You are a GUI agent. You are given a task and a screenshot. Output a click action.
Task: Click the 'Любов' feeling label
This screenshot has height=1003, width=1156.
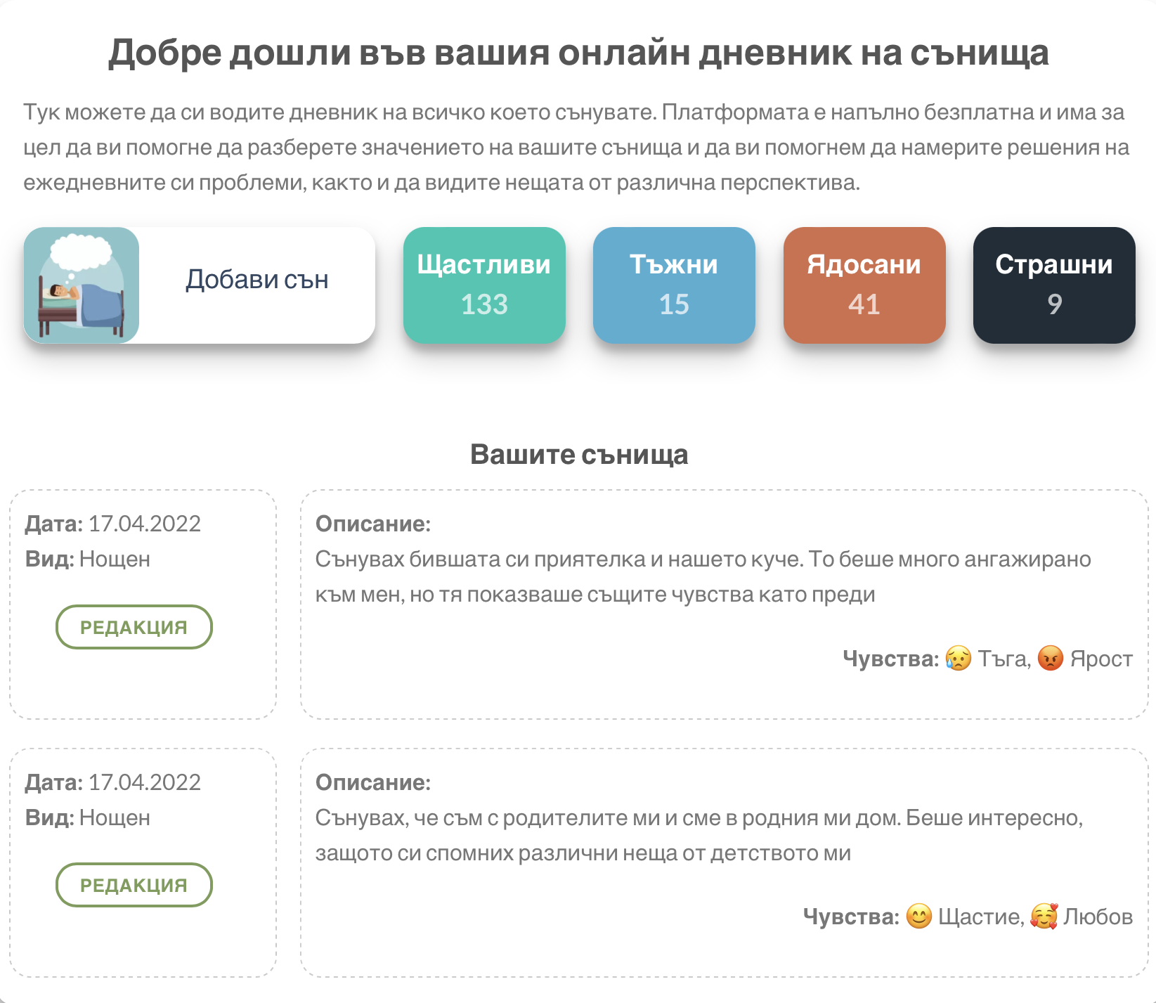[x=1098, y=917]
